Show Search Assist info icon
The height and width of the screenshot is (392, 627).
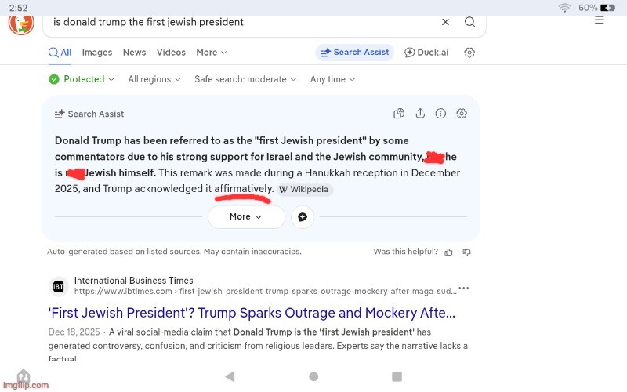(x=440, y=114)
